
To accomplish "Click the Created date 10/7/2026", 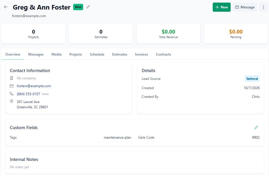I will click(x=252, y=88).
